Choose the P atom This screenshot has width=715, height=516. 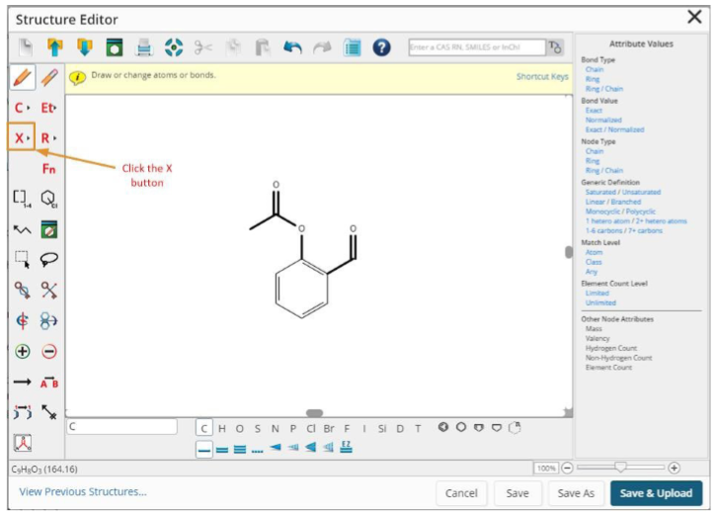coord(292,429)
